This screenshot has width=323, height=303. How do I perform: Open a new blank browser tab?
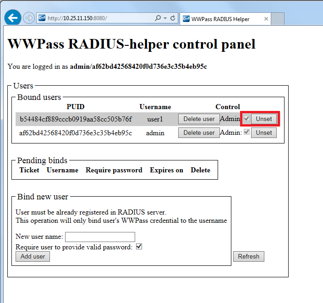(278, 19)
